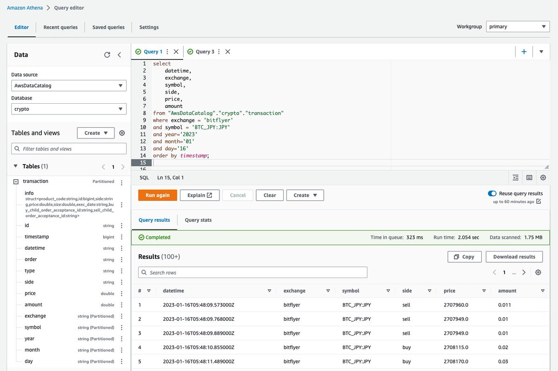Collapse the Tables section
The width and height of the screenshot is (558, 371).
coord(16,166)
